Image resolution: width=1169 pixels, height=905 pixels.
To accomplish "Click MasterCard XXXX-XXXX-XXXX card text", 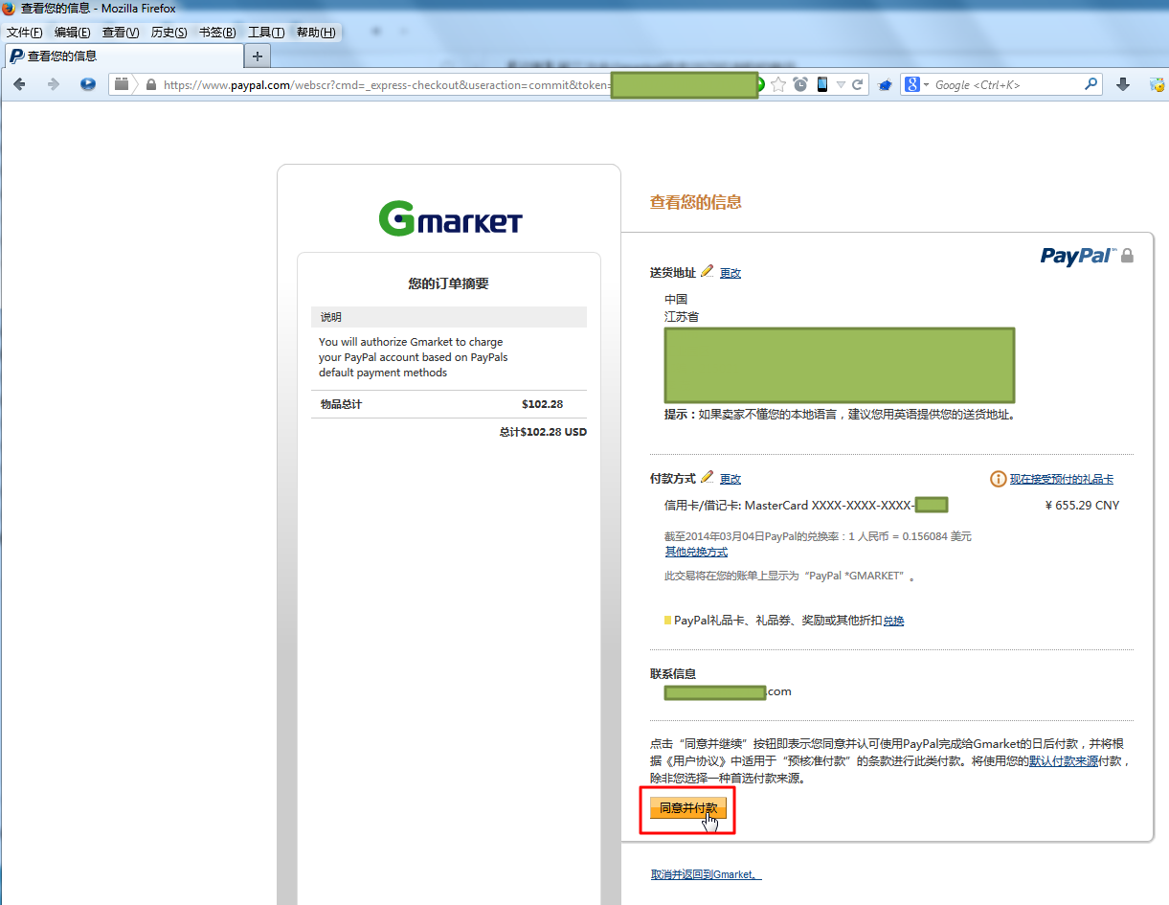I will (x=829, y=506).
